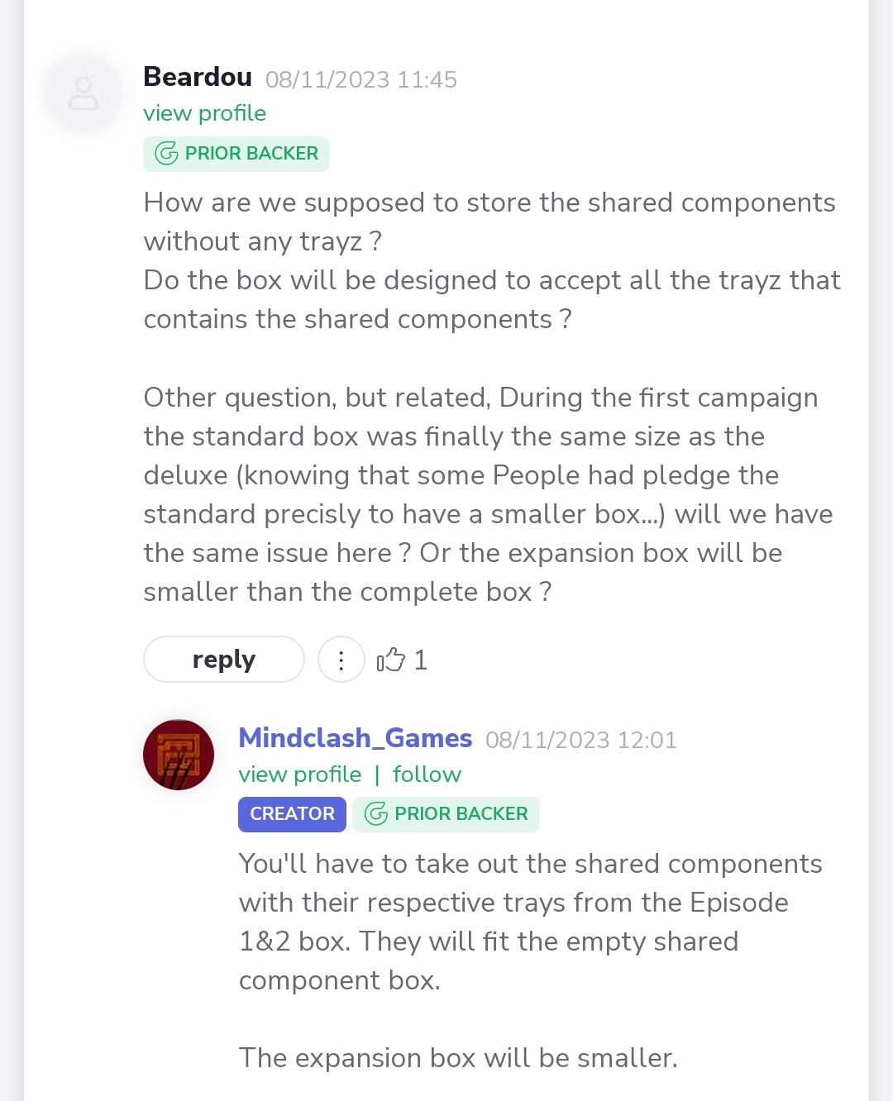The height and width of the screenshot is (1101, 893).
Task: Click the Gamefound logo in Beardou's backer badge
Action: [166, 154]
